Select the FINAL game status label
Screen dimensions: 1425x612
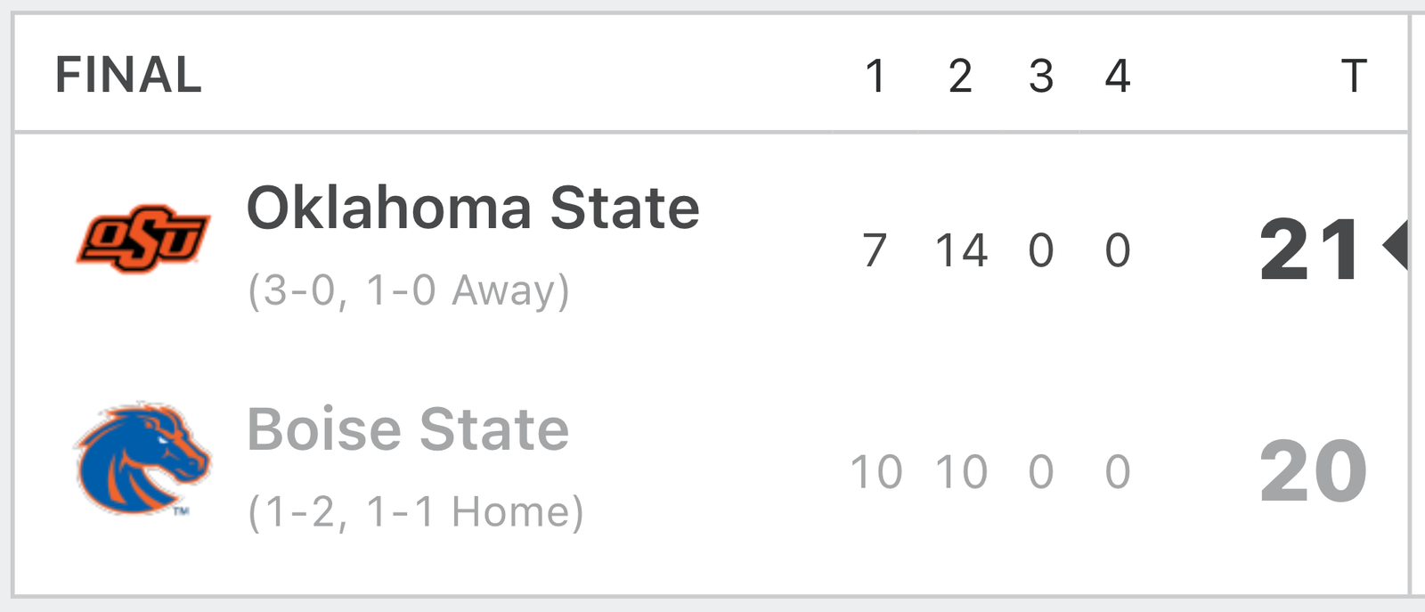128,75
